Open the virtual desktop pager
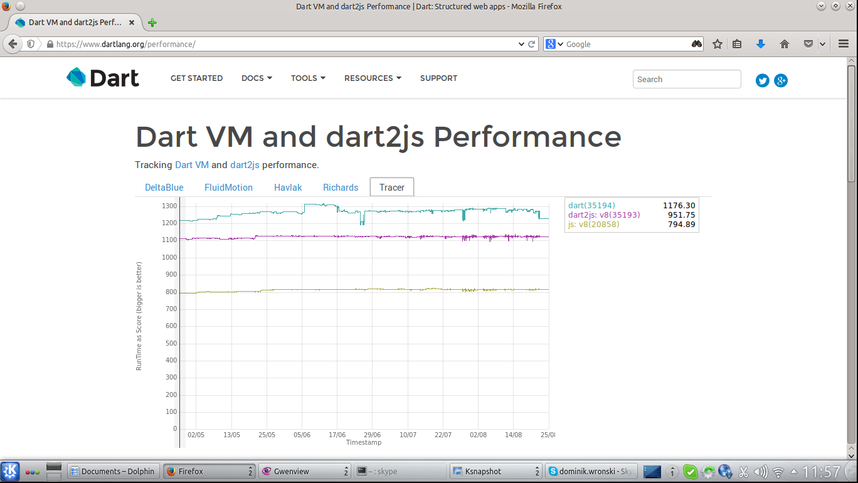The width and height of the screenshot is (858, 483). [54, 471]
